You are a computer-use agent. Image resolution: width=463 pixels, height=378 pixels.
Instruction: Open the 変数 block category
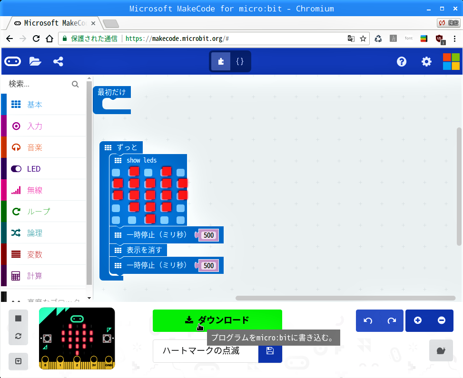[44, 254]
